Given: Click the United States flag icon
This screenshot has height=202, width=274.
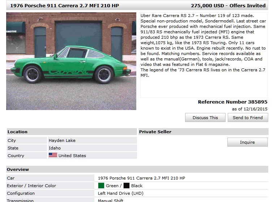Looking at the screenshot, I should pyautogui.click(x=53, y=155).
